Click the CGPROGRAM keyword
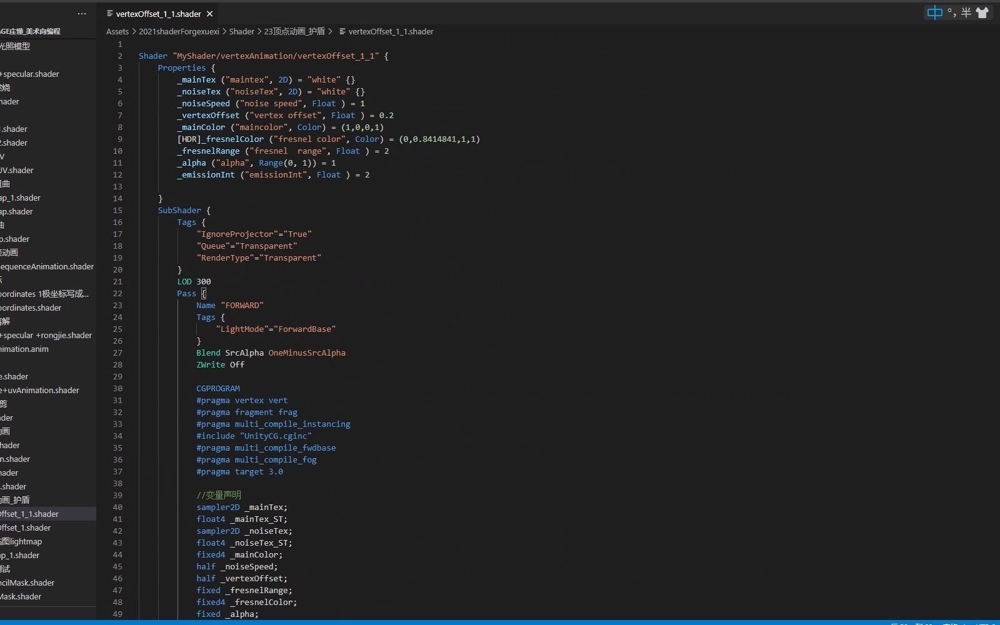The width and height of the screenshot is (1000, 625). tap(217, 388)
